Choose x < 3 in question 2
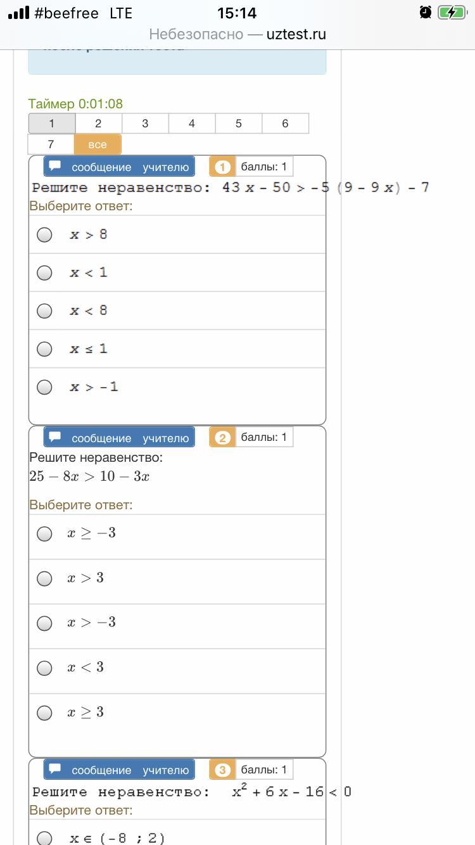The height and width of the screenshot is (845, 475). coord(44,668)
